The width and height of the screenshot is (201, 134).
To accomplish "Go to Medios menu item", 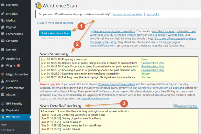I will [11, 20].
